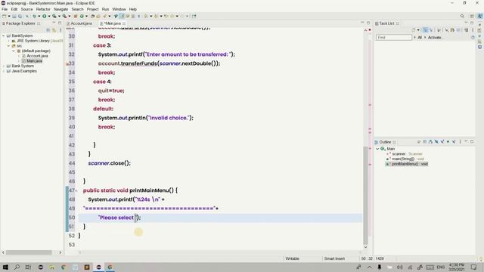Screen dimensions: 484x272
Task: Open Windows taskbar search
Action: coord(17,267)
